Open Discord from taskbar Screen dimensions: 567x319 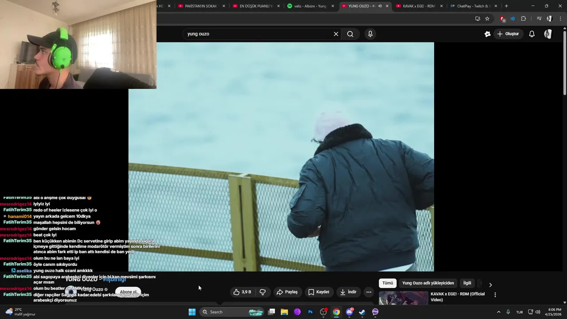tap(350, 312)
